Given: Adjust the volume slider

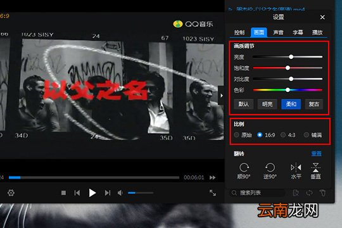Looking at the screenshot, I should pyautogui.click(x=141, y=193).
